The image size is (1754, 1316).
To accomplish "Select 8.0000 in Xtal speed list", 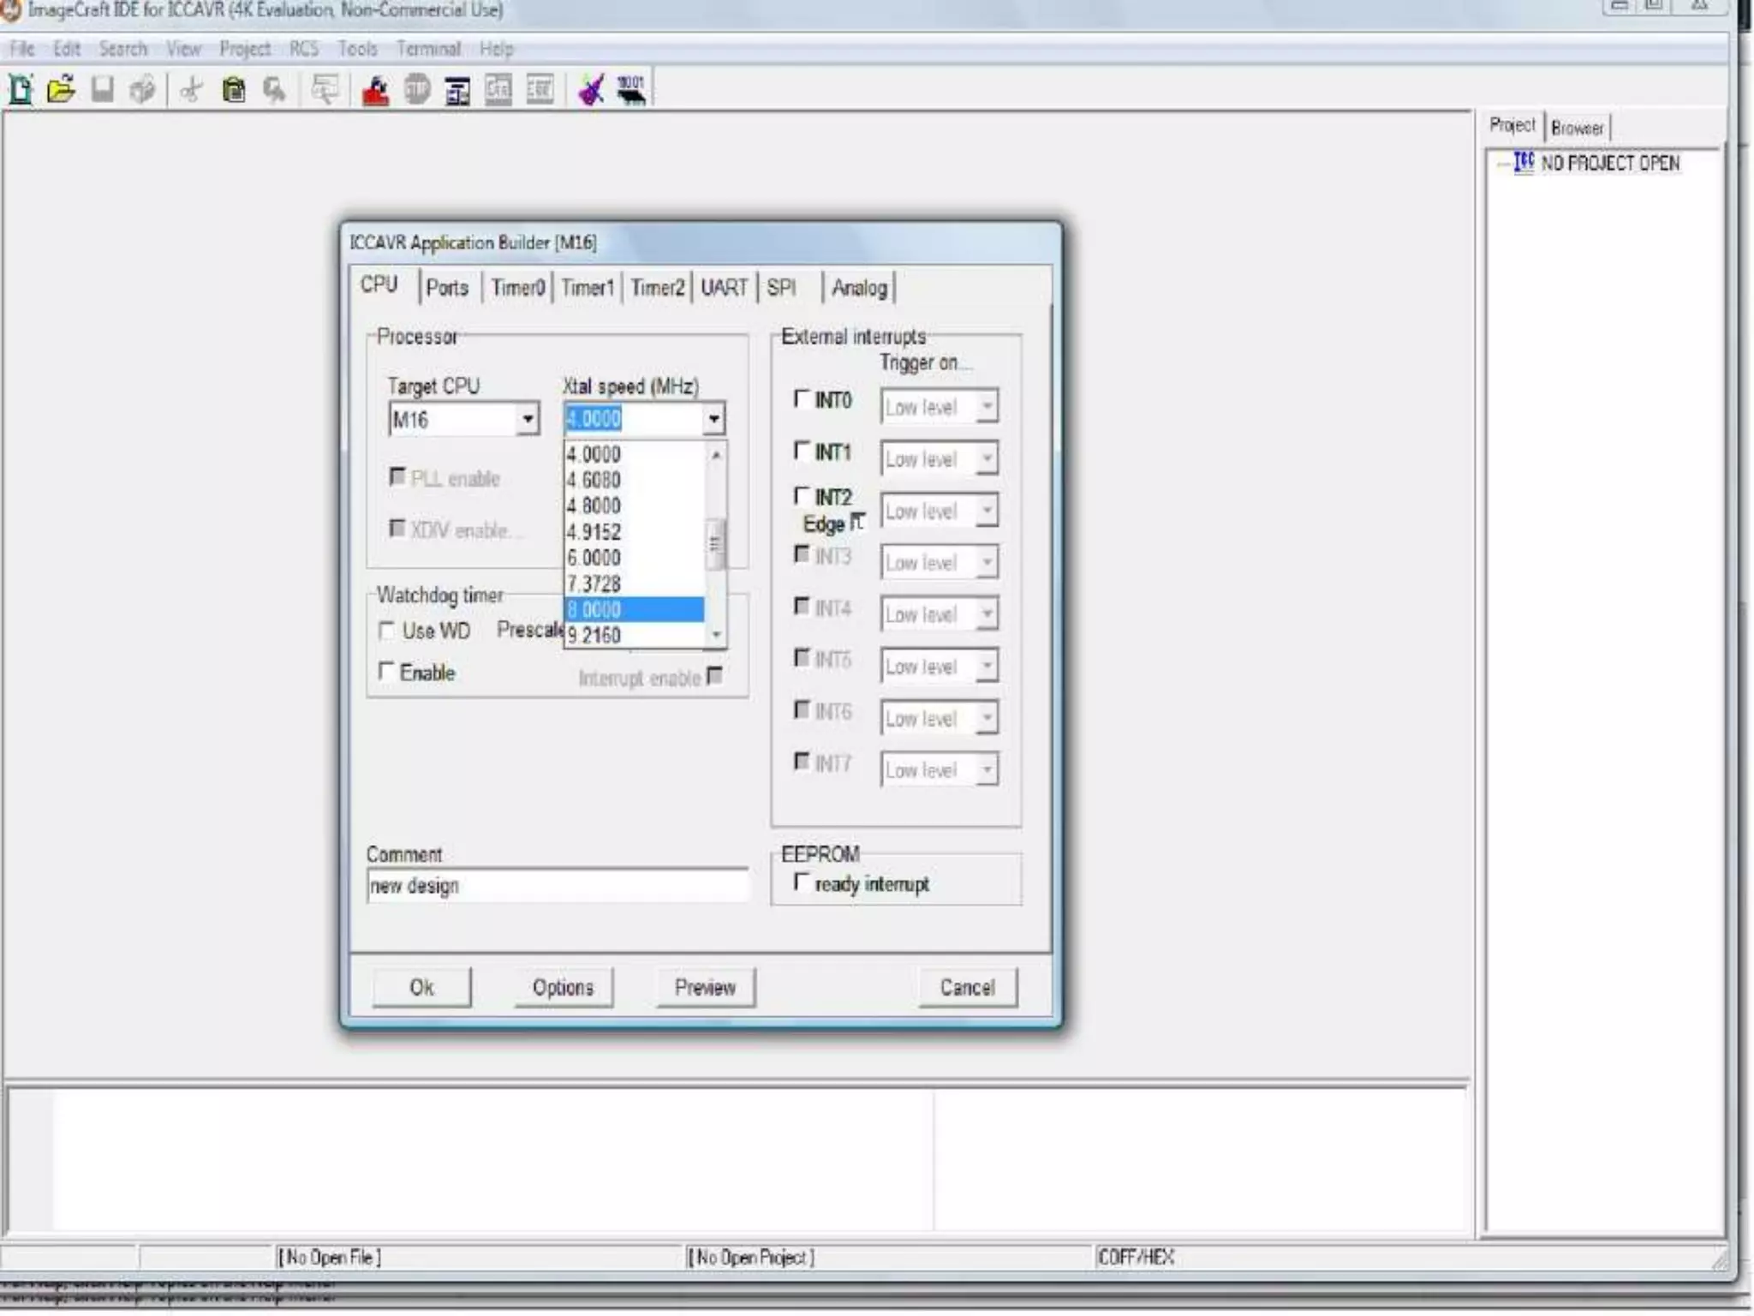I will pyautogui.click(x=635, y=609).
